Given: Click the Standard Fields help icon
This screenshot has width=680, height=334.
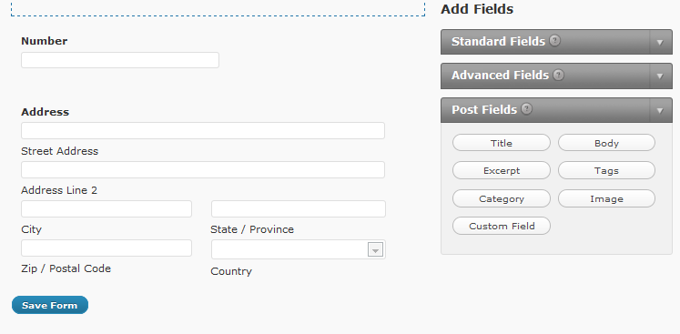Looking at the screenshot, I should pos(554,41).
